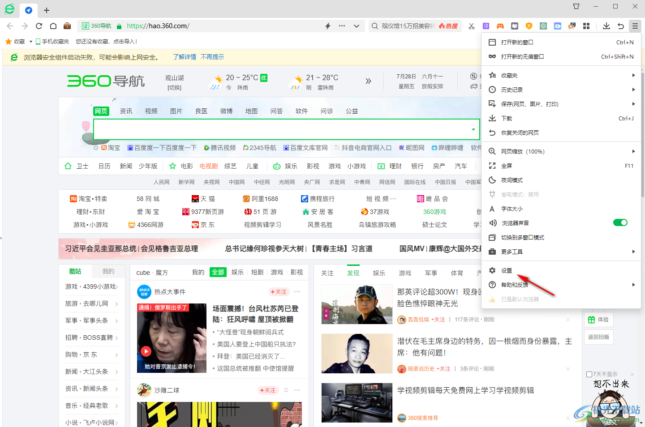The width and height of the screenshot is (645, 427).
Task: Switch to 视频 search tab
Action: coord(151,111)
